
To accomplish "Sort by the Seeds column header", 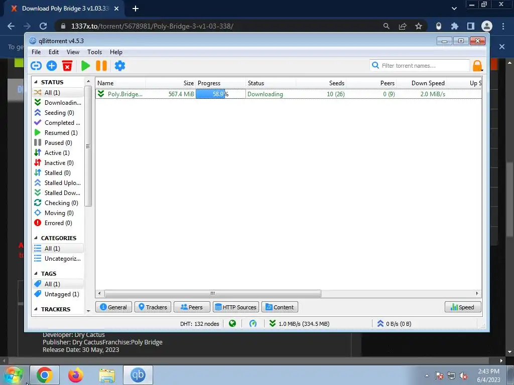I will pos(321,83).
